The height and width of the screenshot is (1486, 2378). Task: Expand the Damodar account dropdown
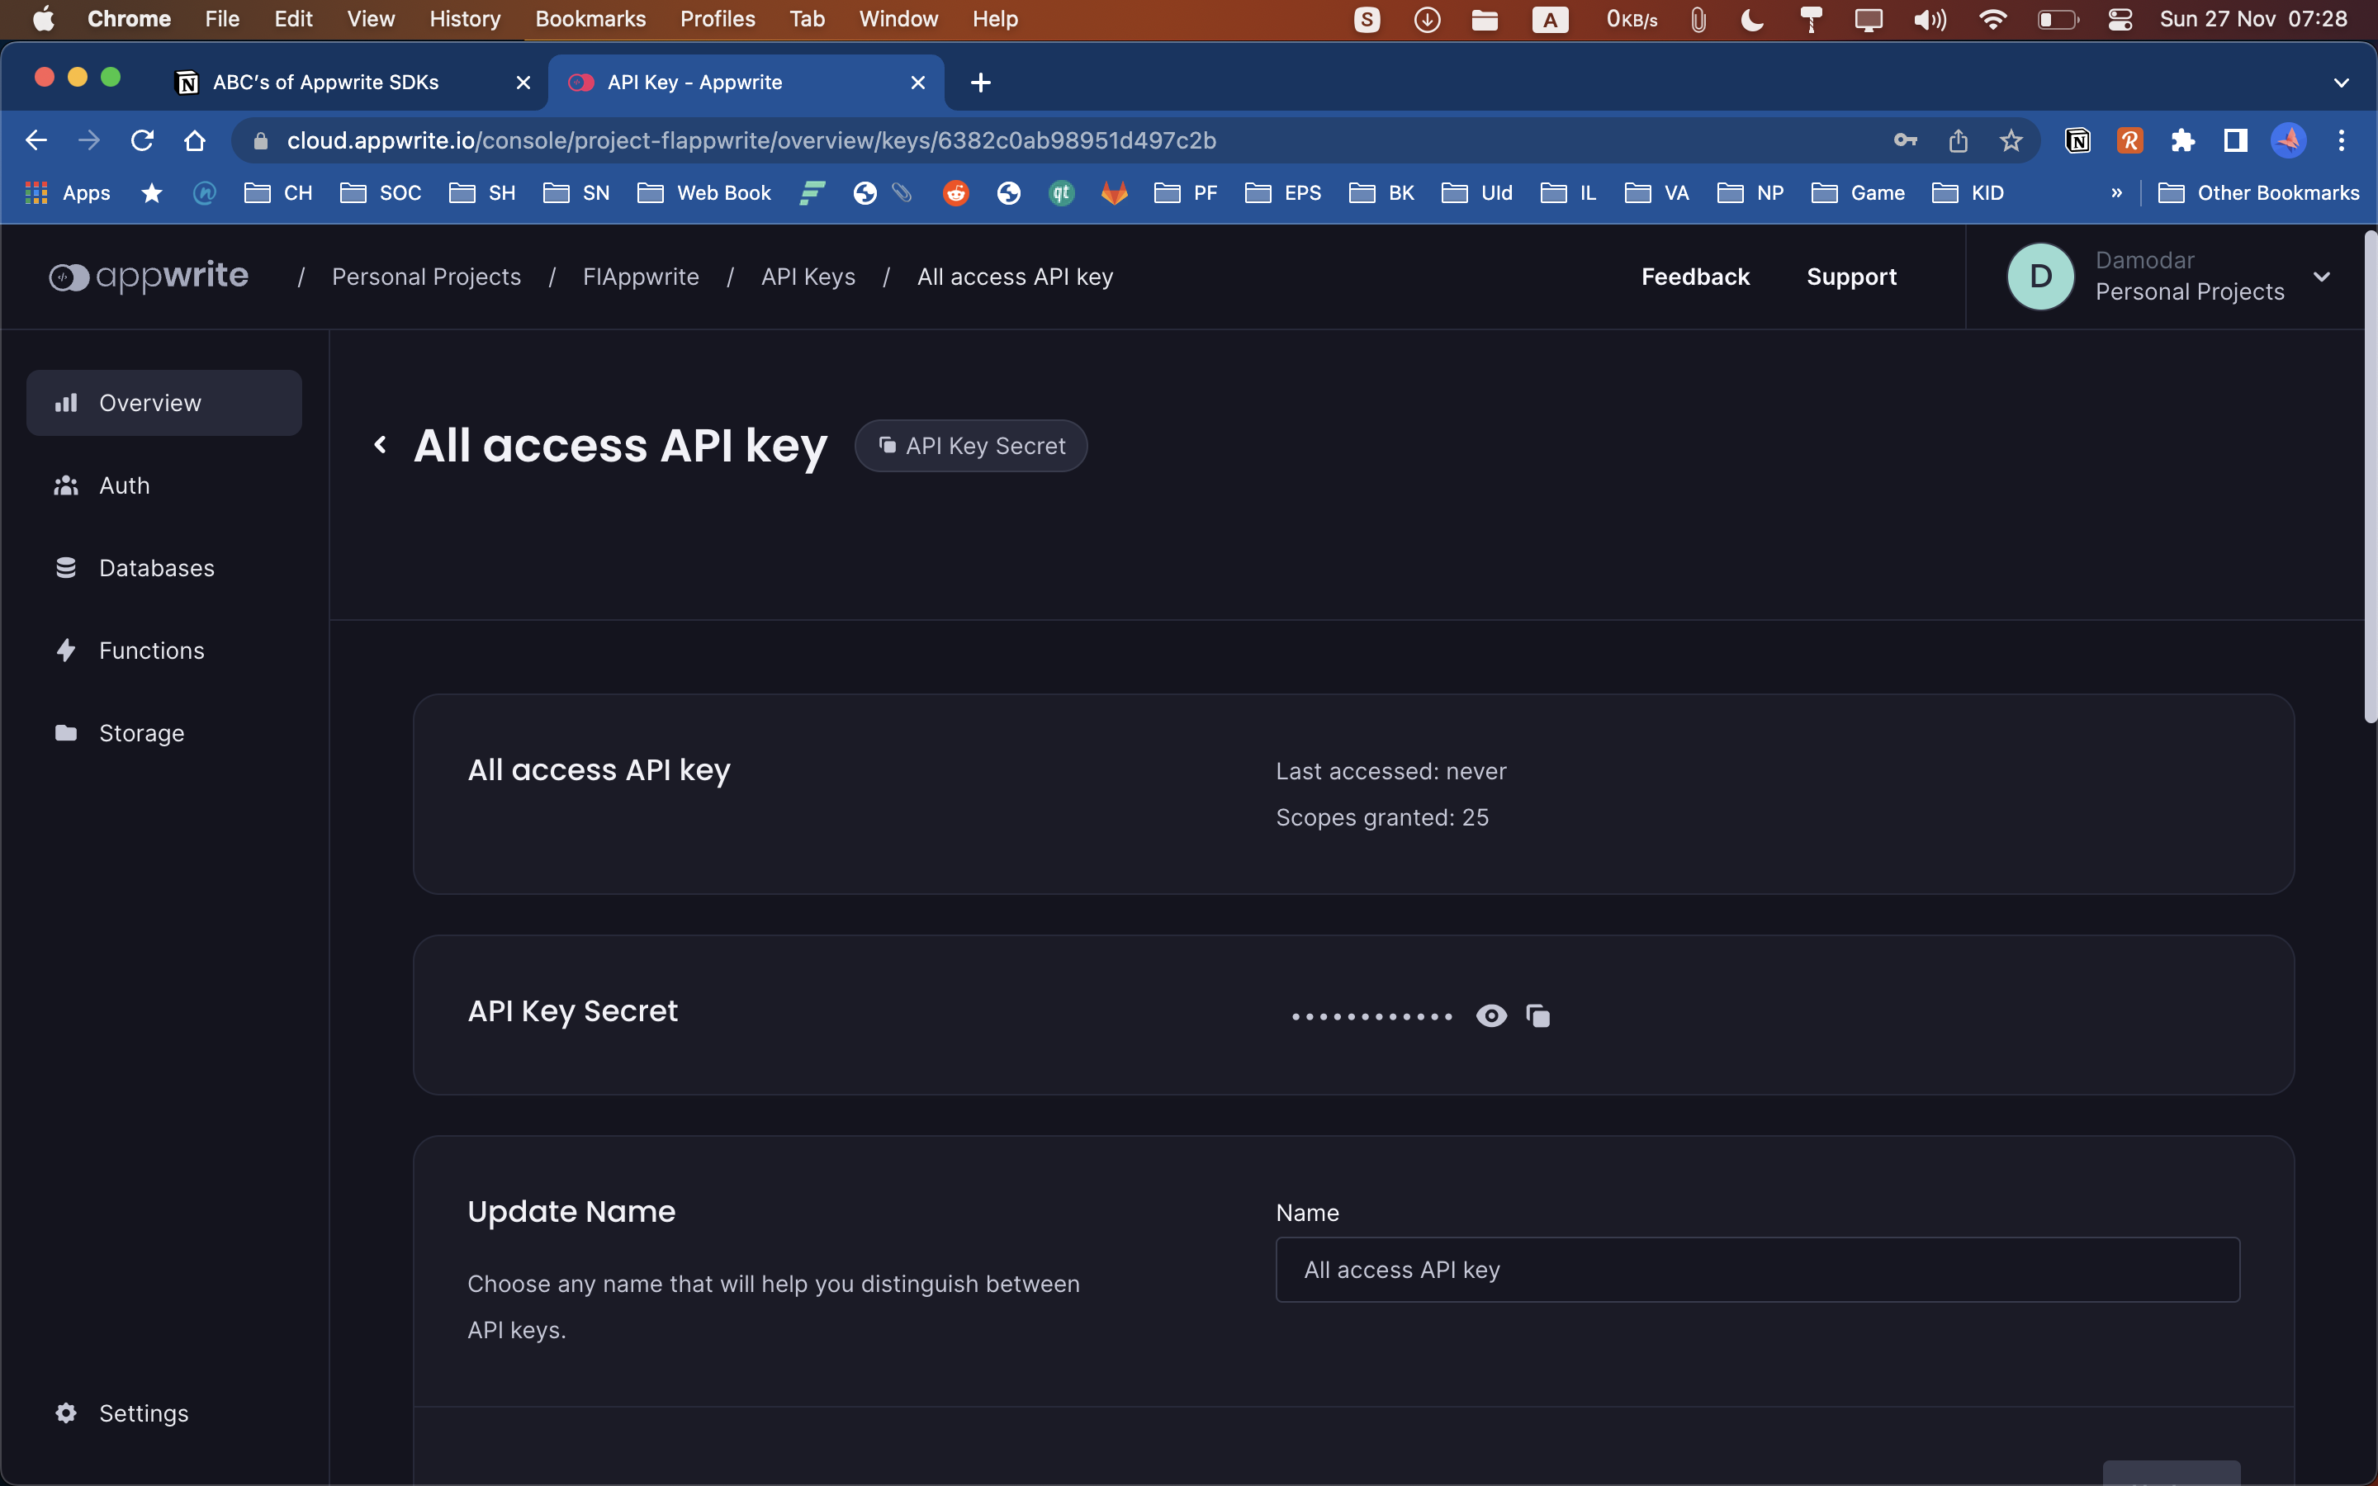coord(2321,277)
